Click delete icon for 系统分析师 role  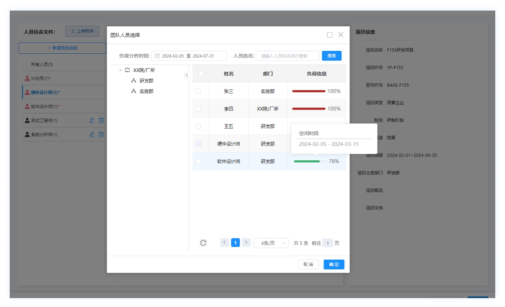(101, 134)
